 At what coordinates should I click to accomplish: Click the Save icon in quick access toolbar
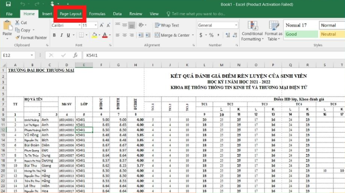pyautogui.click(x=8, y=4)
